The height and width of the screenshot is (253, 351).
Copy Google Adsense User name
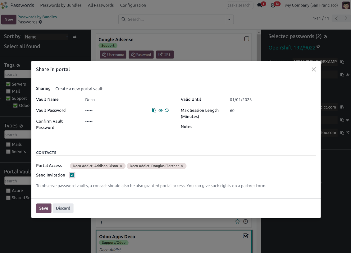(x=113, y=55)
